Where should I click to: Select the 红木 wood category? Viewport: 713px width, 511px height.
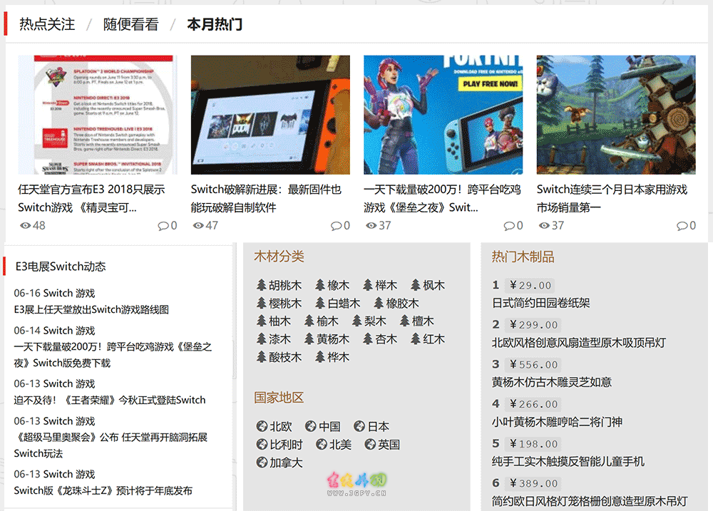click(x=428, y=339)
